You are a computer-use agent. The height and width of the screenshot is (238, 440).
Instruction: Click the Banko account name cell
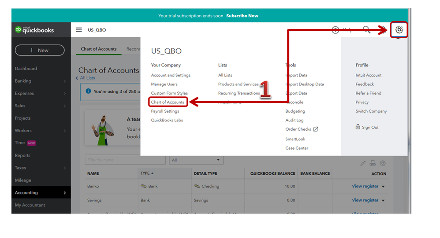93,186
